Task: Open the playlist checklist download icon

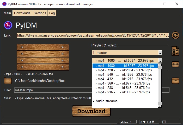Action: [175, 51]
